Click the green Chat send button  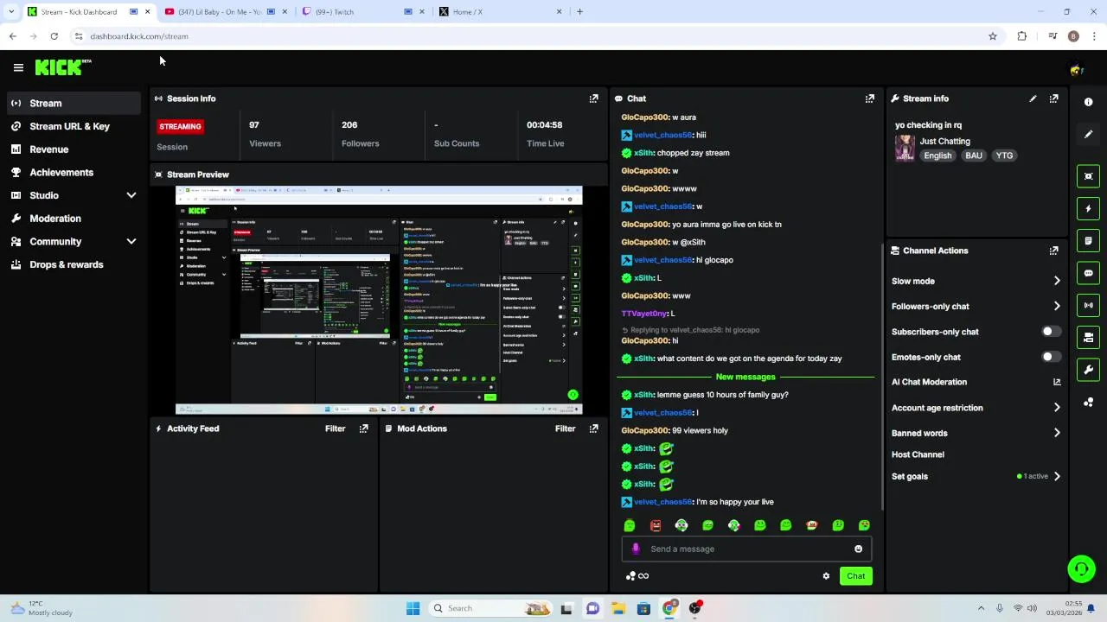point(855,576)
